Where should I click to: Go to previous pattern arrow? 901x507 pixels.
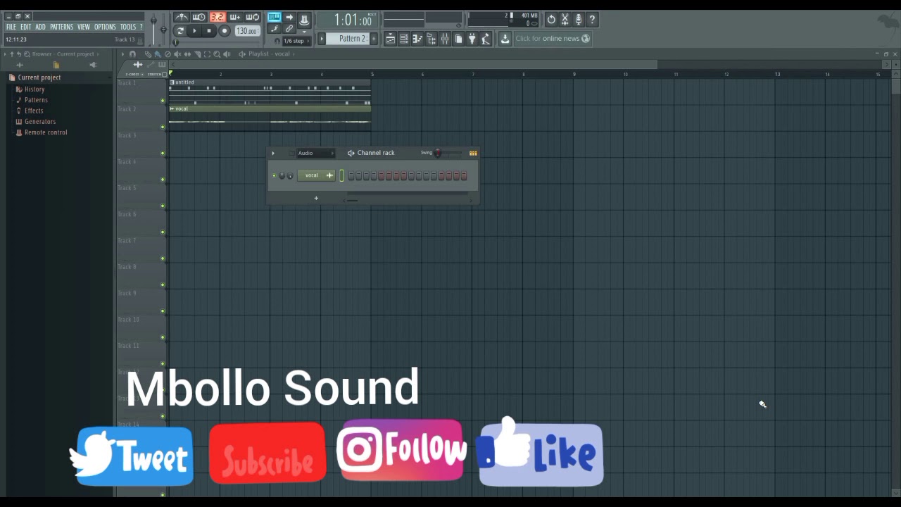(321, 38)
